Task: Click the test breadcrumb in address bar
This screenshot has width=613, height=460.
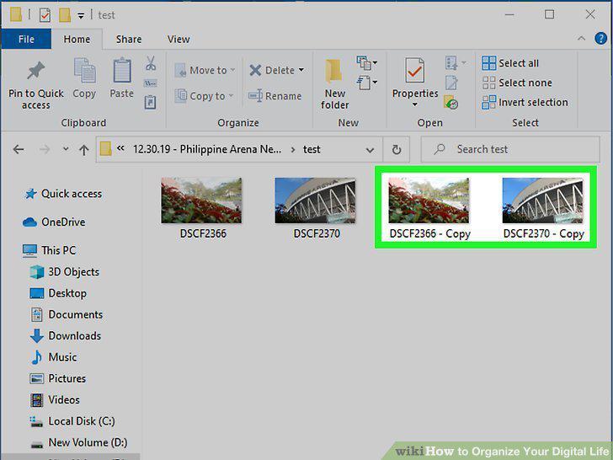Action: [312, 149]
